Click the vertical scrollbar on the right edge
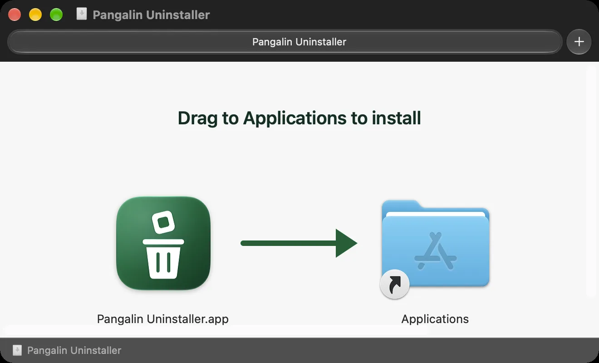 click(x=592, y=181)
